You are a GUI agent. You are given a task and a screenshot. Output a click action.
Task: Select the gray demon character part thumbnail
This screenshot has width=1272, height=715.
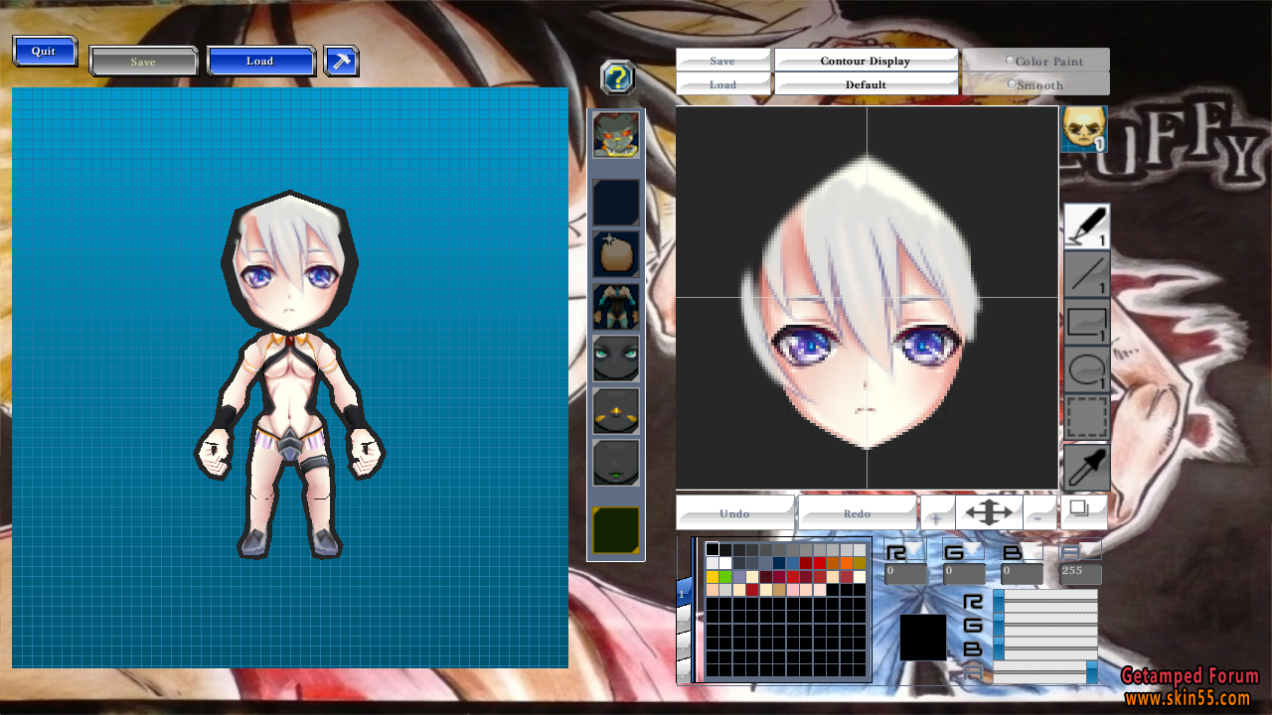coord(615,135)
